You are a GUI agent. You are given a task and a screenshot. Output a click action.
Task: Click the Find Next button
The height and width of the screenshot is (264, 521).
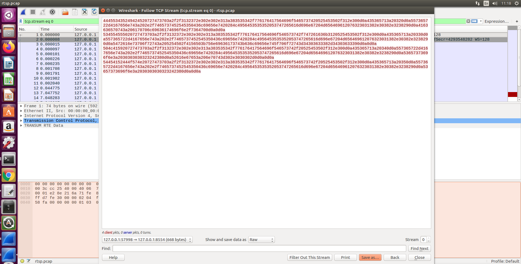[x=420, y=249]
